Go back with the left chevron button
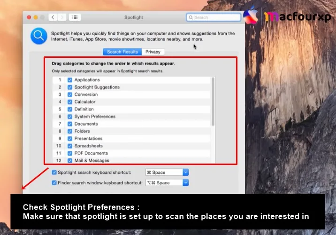 pos(53,17)
